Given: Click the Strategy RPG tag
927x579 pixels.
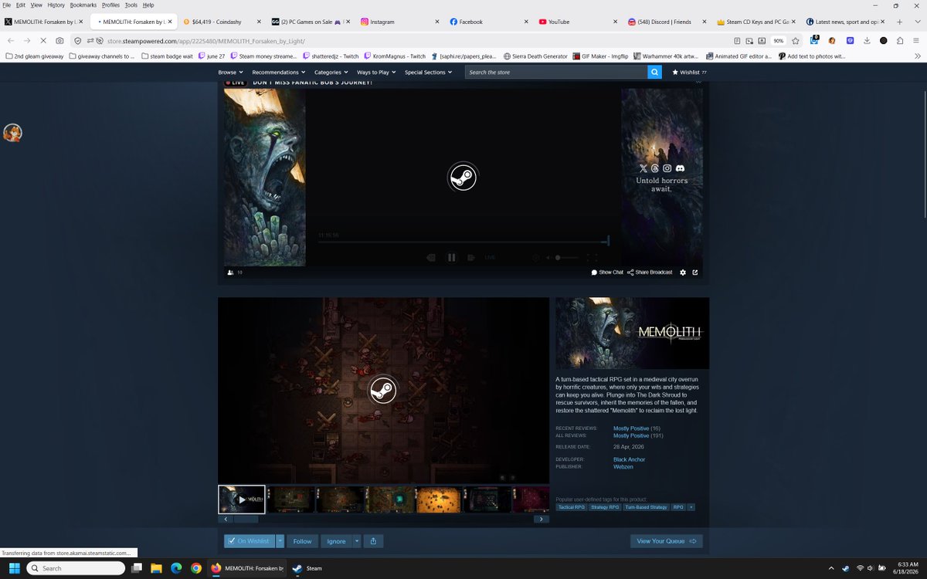Looking at the screenshot, I should click(x=605, y=507).
